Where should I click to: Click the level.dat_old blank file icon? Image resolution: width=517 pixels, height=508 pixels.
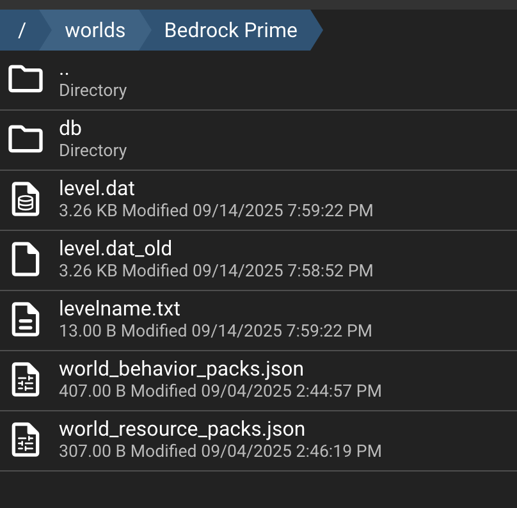(26, 260)
